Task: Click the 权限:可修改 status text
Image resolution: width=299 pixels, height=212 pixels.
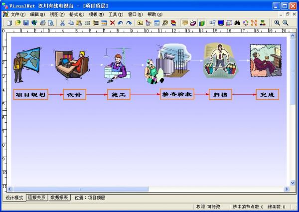Action: tap(208, 207)
